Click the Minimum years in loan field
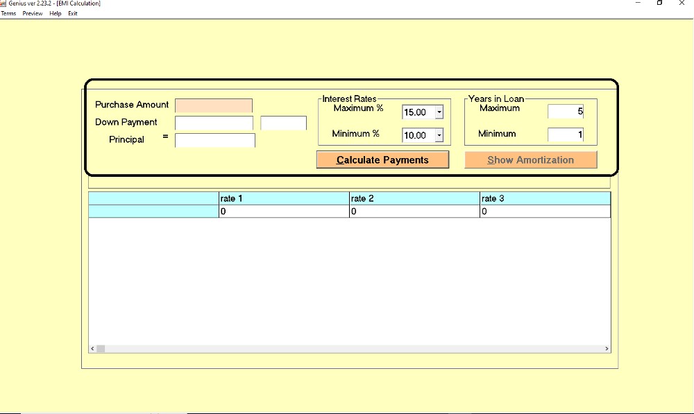 pos(566,135)
